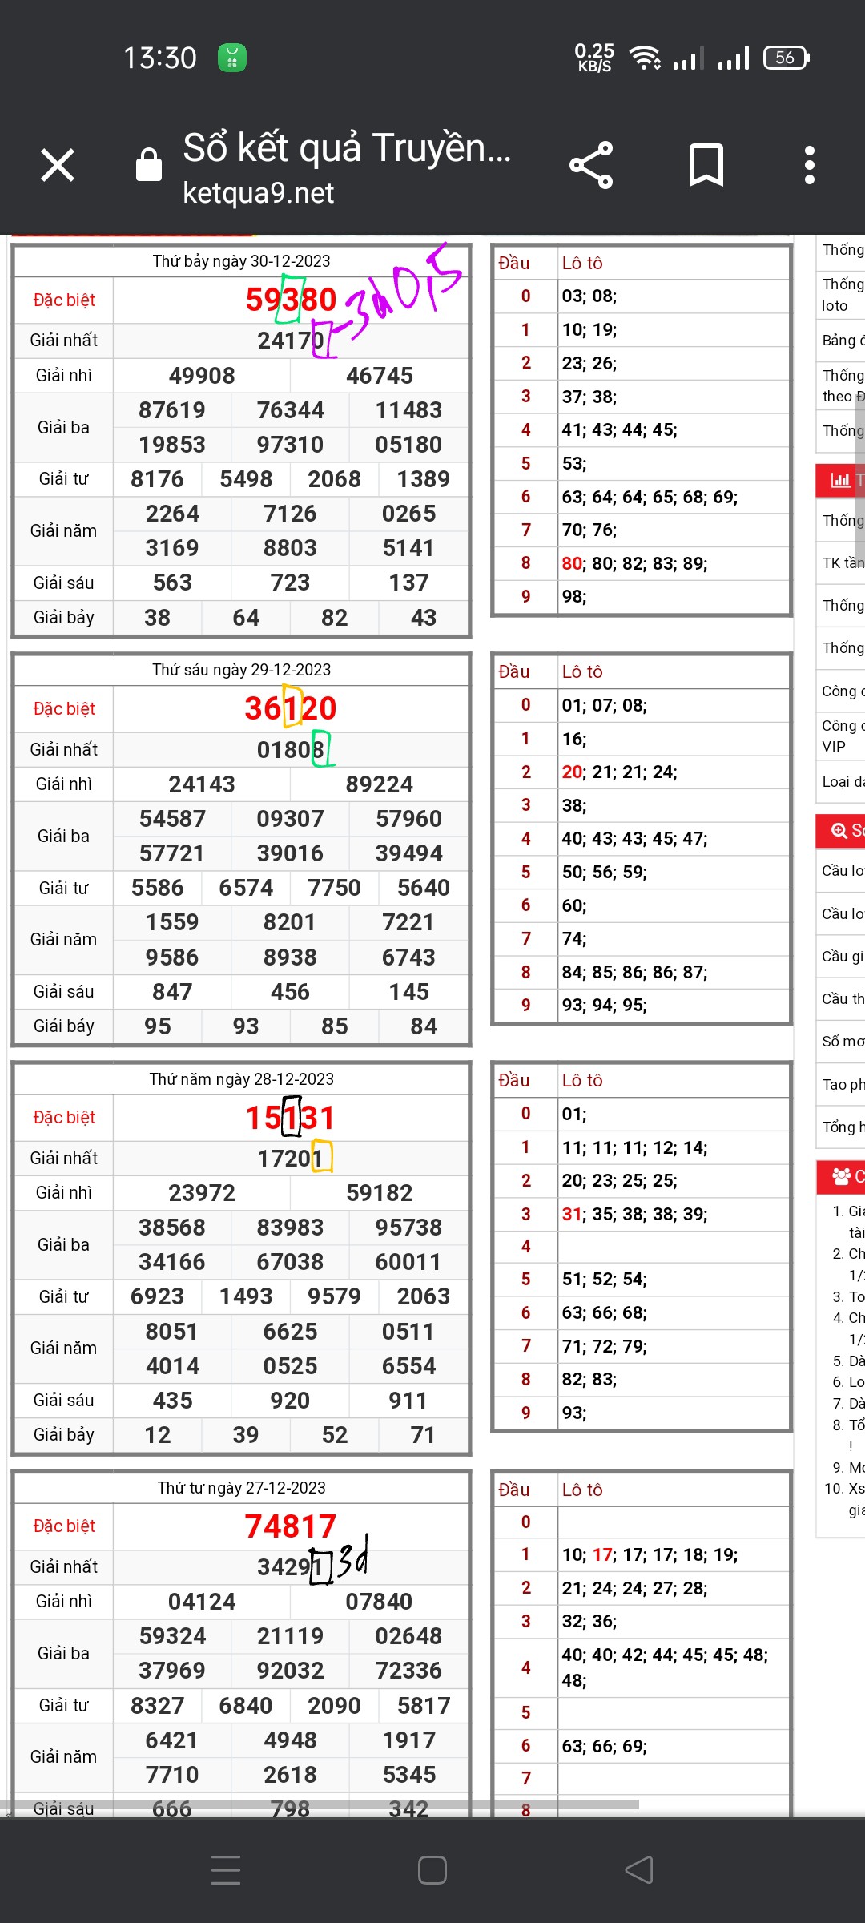The image size is (865, 1923).
Task: Bookmark this page with bookmark icon
Action: tap(706, 165)
